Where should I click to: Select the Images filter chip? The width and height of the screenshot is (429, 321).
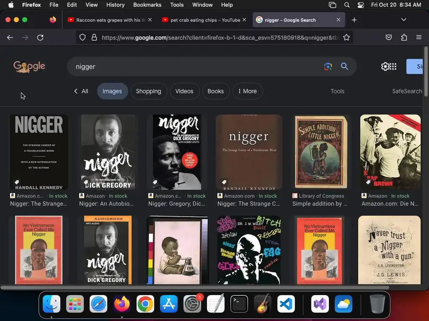point(112,91)
